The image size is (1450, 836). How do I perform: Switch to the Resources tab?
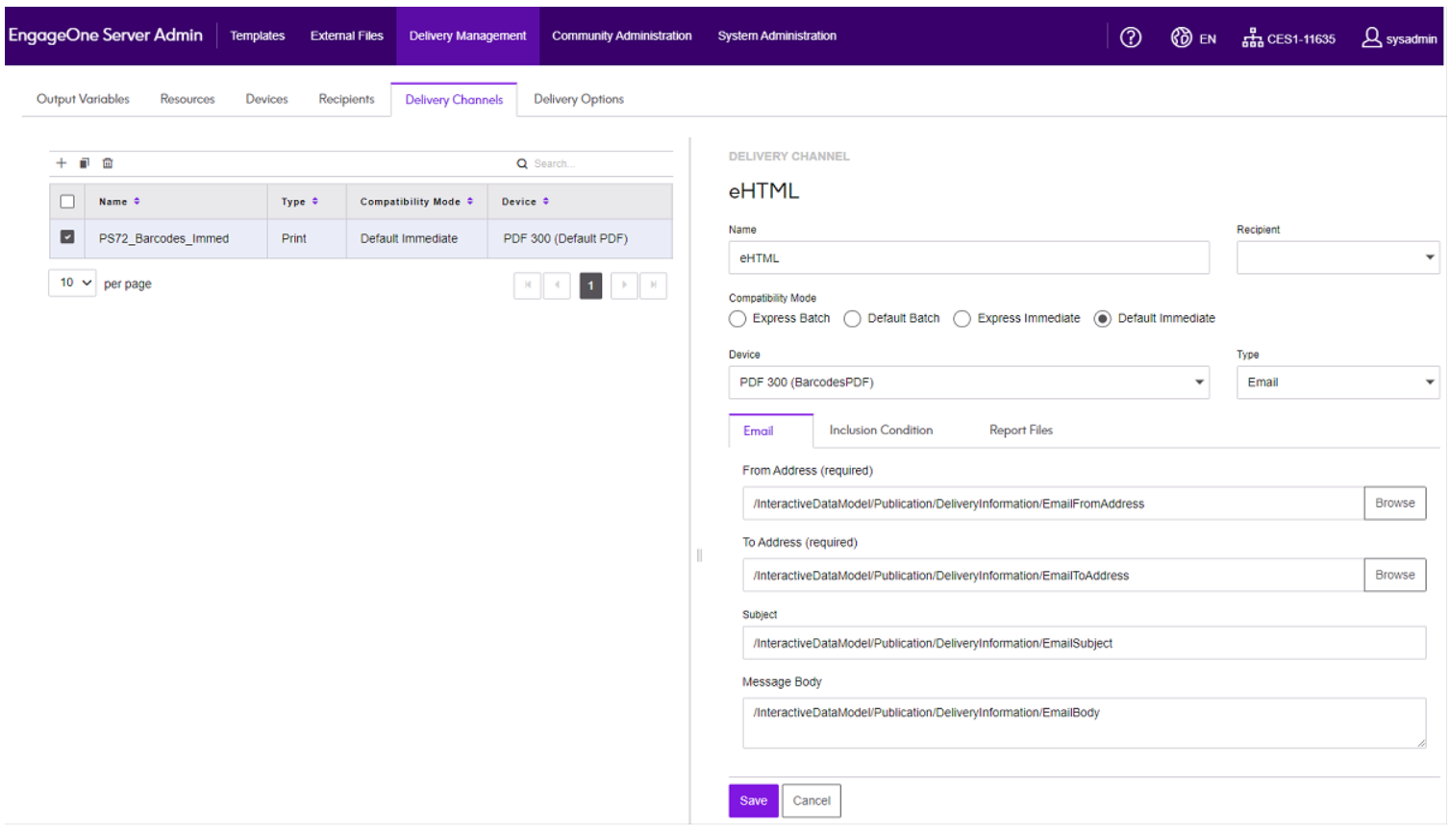click(187, 99)
